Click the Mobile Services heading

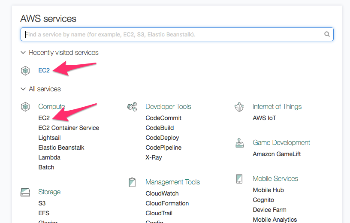(275, 178)
